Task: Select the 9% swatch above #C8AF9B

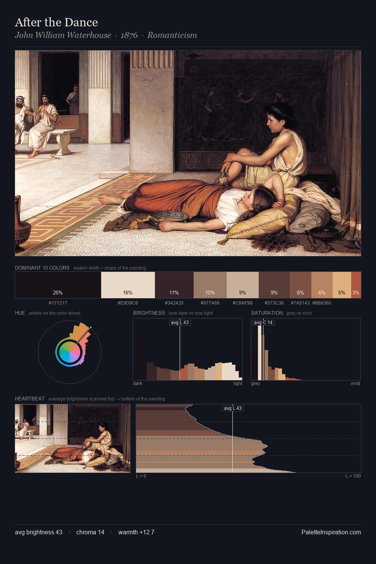Action: coord(243,285)
